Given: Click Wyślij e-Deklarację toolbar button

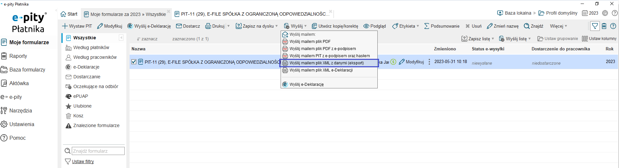Looking at the screenshot, I should 149,26.
